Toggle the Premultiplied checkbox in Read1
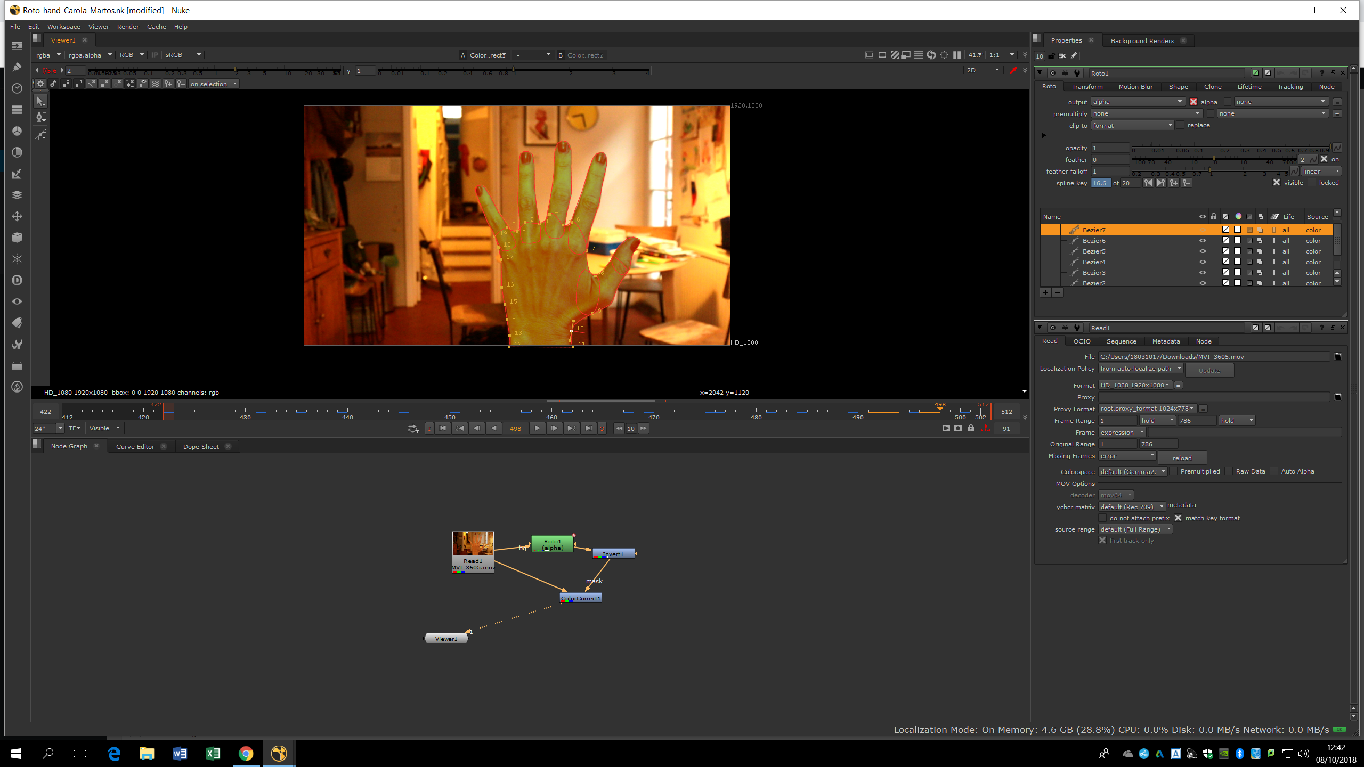 pos(1174,471)
